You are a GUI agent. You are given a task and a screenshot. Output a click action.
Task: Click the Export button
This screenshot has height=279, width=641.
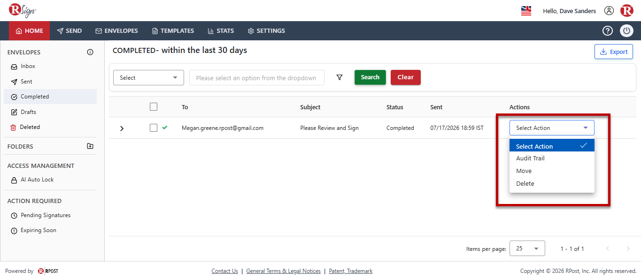click(614, 52)
